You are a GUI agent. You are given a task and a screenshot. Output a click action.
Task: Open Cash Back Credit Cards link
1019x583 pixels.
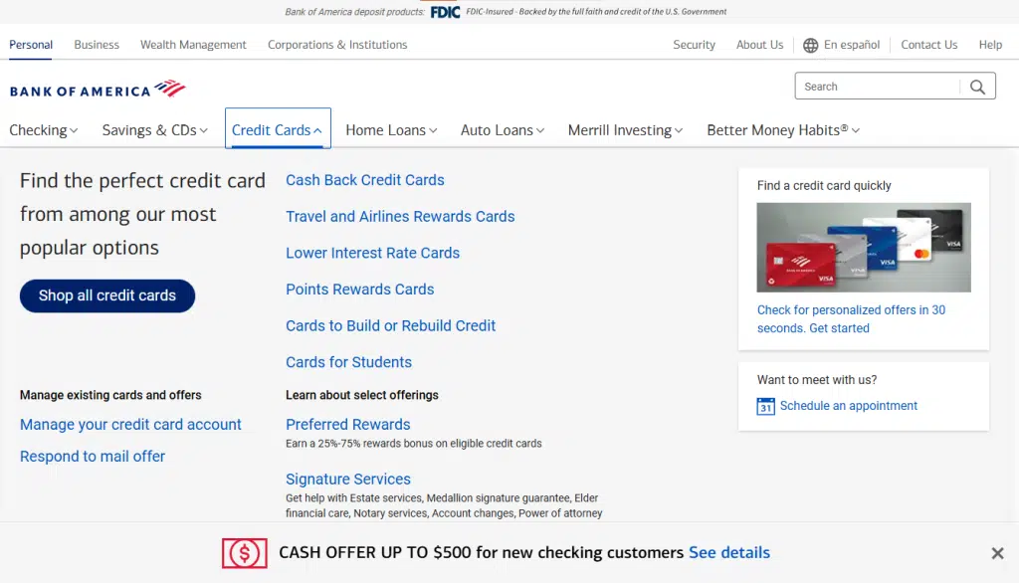365,180
